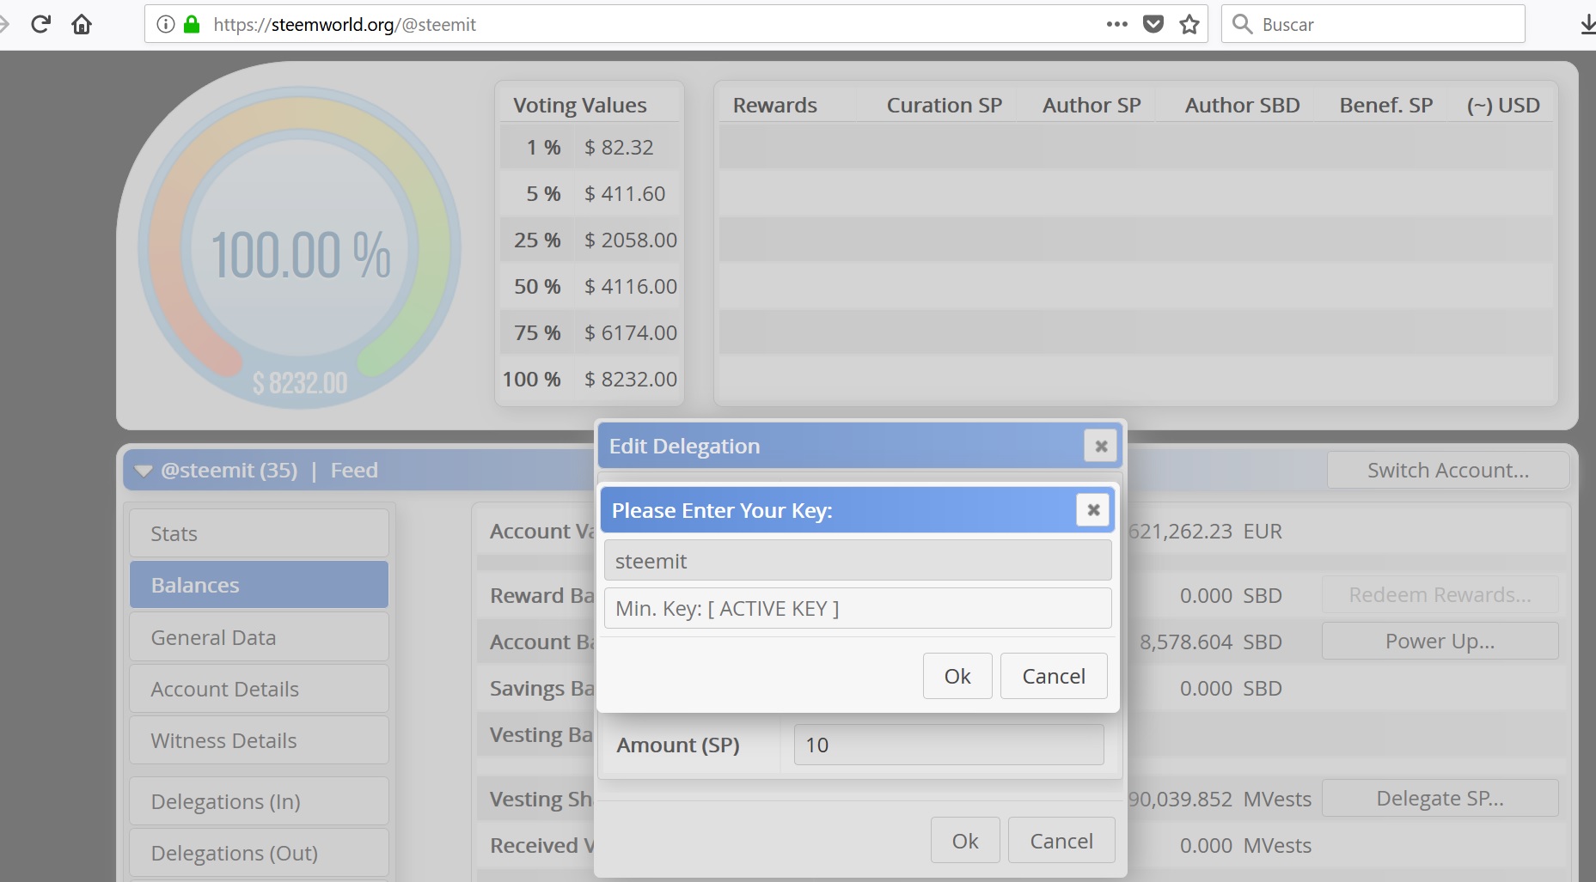Viewport: 1596px width, 882px height.
Task: Click the Author SP column header
Action: coord(1092,105)
